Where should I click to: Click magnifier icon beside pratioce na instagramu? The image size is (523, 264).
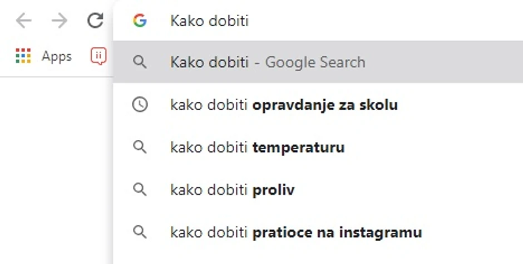point(140,232)
